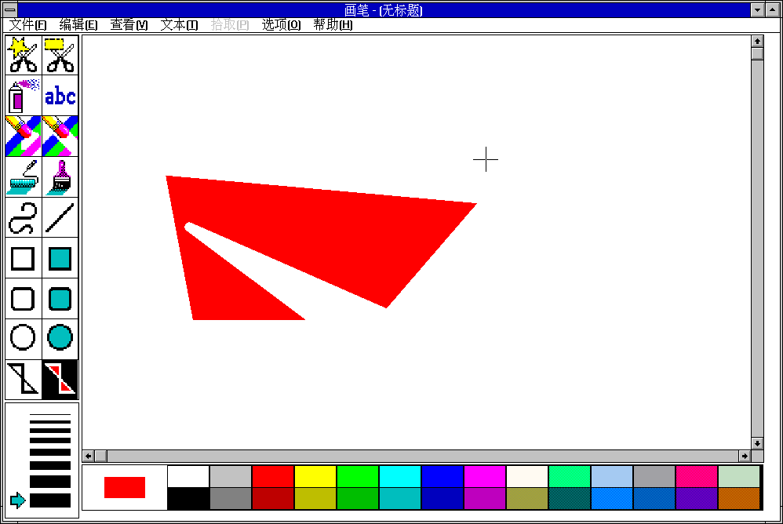Choose the Filled Circle/Ellipse tool

click(x=60, y=339)
